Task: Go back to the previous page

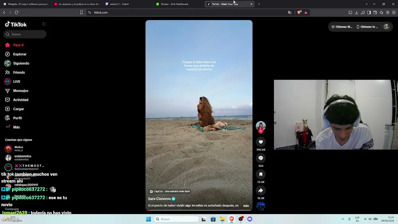Action: 4,12
